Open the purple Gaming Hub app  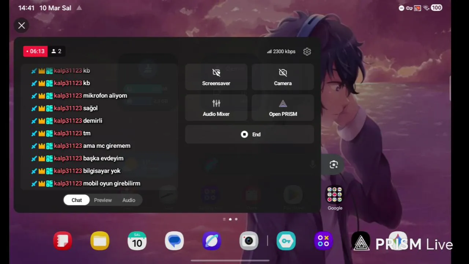tap(324, 241)
